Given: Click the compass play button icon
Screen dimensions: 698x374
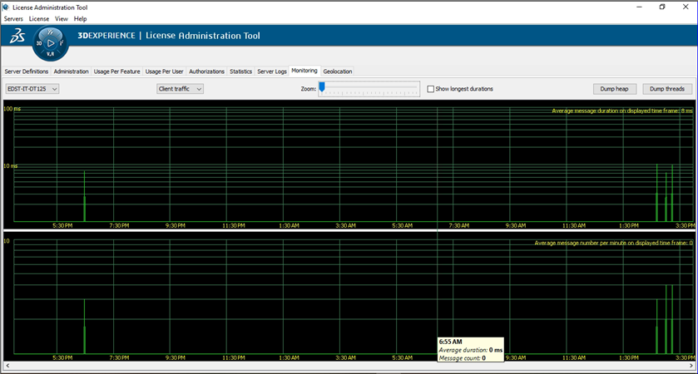Looking at the screenshot, I should click(x=51, y=42).
